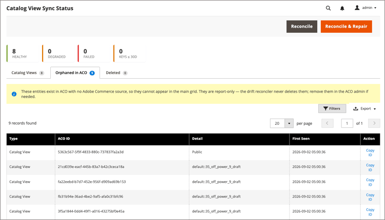Select the Failed status card
Image resolution: width=385 pixels, height=220 pixels.
point(93,53)
